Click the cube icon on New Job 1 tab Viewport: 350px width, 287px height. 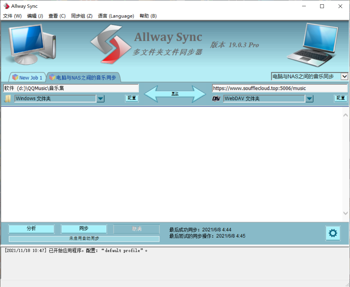click(15, 77)
